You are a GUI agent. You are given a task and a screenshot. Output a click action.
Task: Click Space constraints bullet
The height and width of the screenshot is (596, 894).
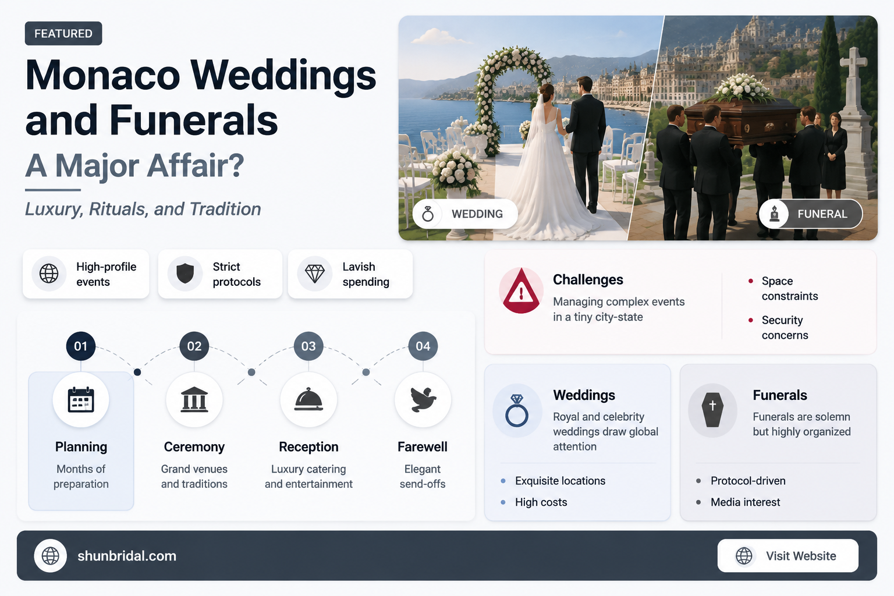pyautogui.click(x=790, y=289)
